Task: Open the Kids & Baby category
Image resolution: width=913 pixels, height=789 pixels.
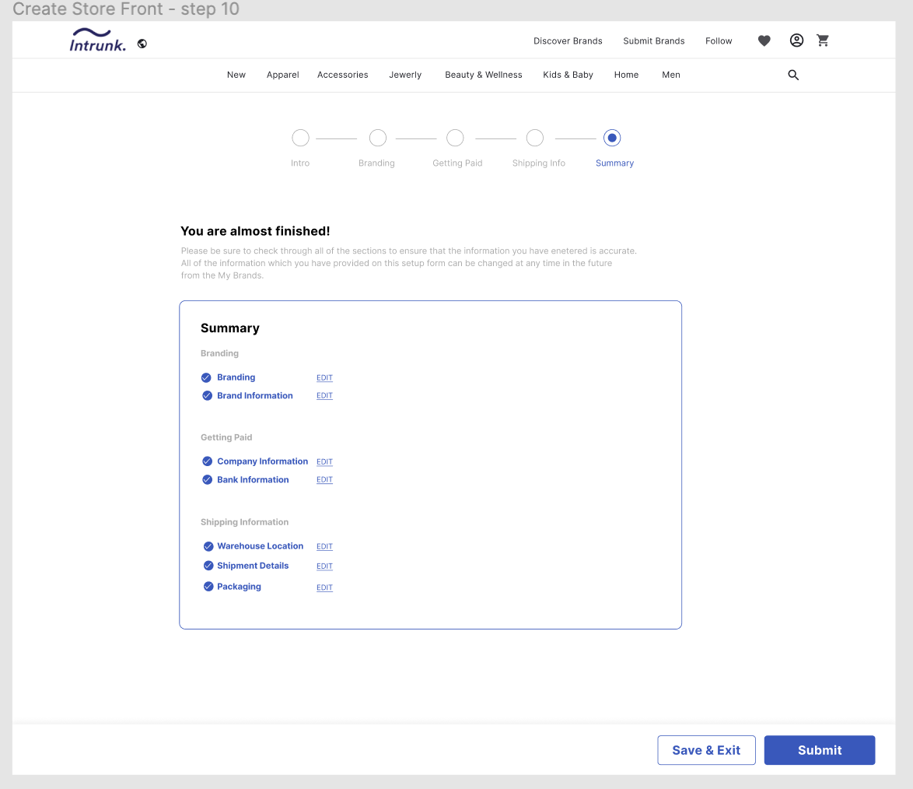Action: coord(568,75)
